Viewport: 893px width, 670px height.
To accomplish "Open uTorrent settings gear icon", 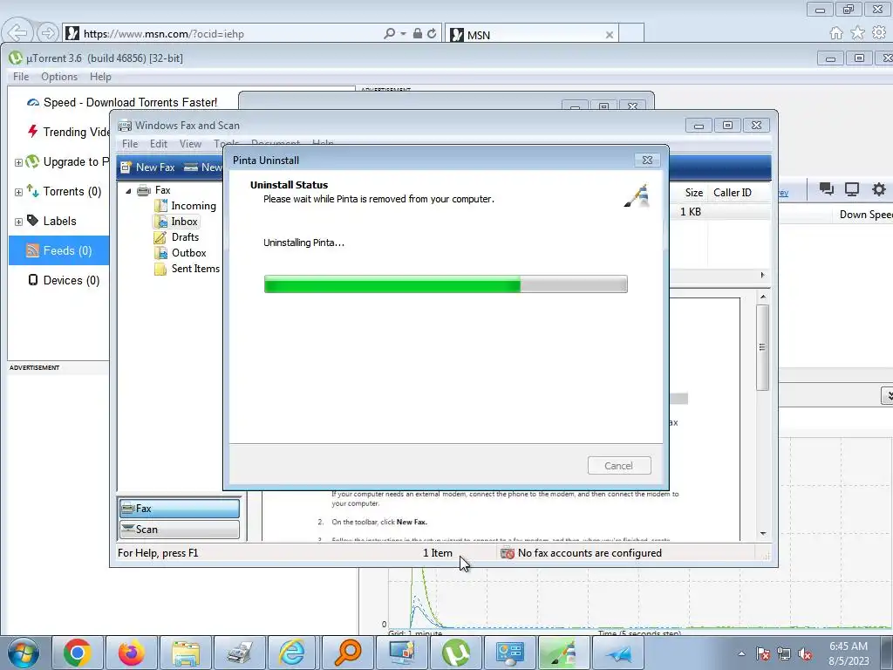I will point(879,189).
